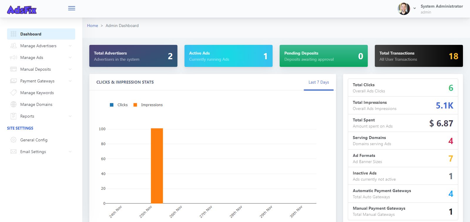Image resolution: width=470 pixels, height=222 pixels.
Task: Expand the Payment Gateways chevron
Action: click(70, 81)
